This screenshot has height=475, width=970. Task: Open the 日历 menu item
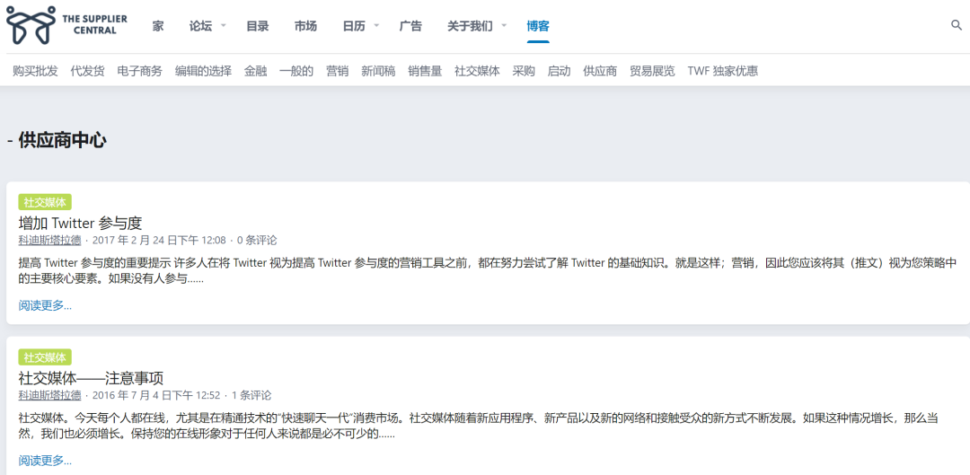tap(354, 26)
